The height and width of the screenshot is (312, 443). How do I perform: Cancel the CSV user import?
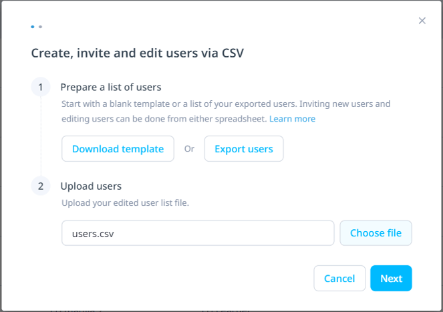coord(339,279)
